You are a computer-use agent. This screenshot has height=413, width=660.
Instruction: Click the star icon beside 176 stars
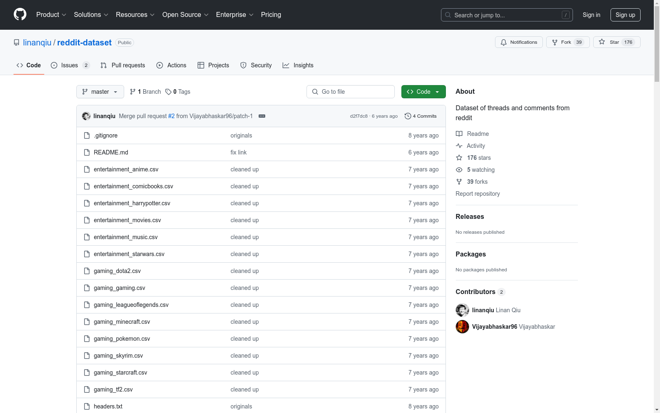pos(459,158)
